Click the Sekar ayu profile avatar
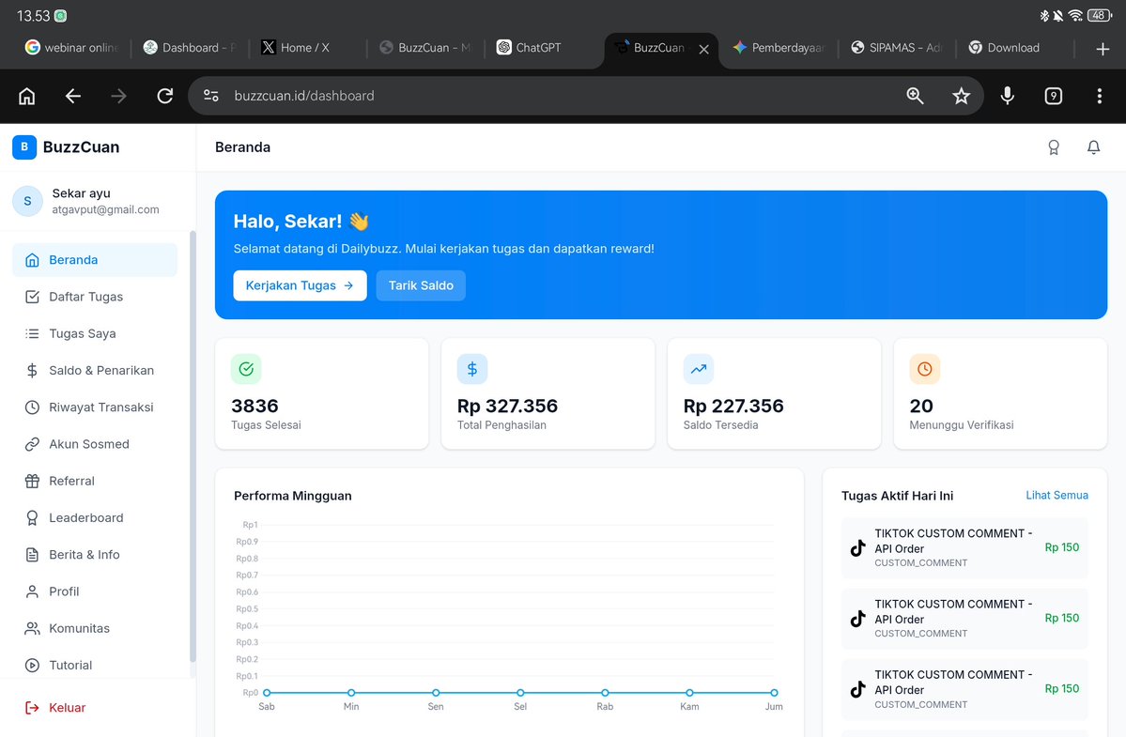Image resolution: width=1126 pixels, height=737 pixels. point(27,201)
